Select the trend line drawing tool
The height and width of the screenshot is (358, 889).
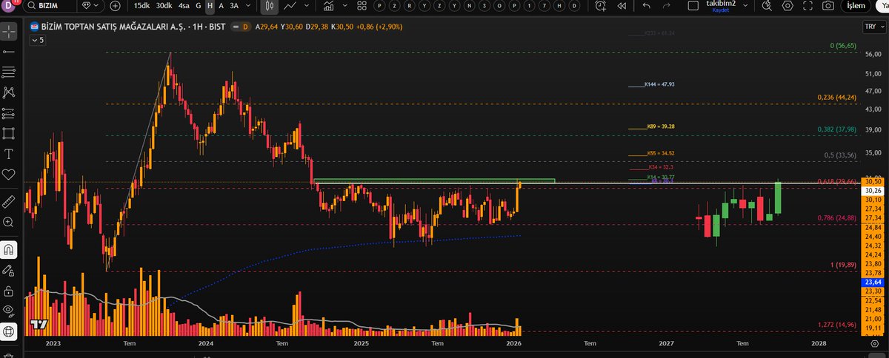coord(10,53)
